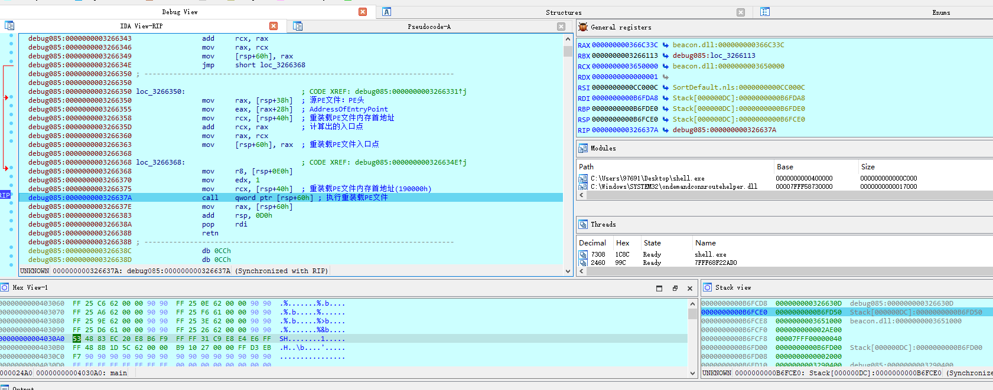Click Hex View scroll up arrow
The image size is (993, 390).
coord(693,304)
